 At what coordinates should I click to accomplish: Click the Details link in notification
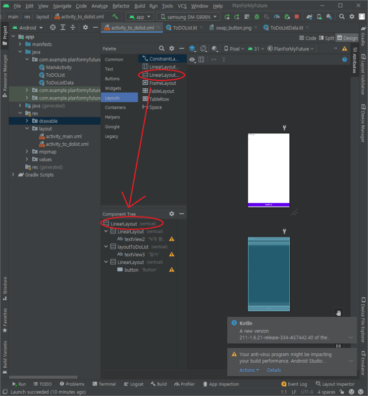[274, 370]
